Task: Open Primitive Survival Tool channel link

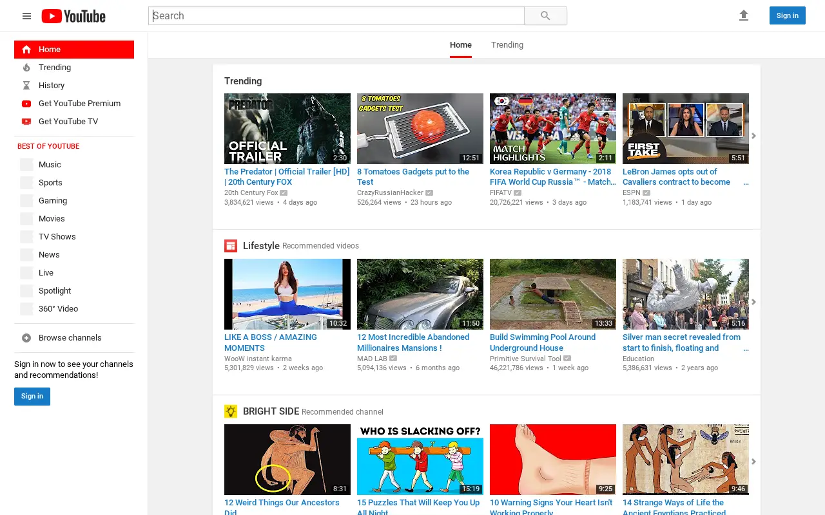Action: (525, 359)
